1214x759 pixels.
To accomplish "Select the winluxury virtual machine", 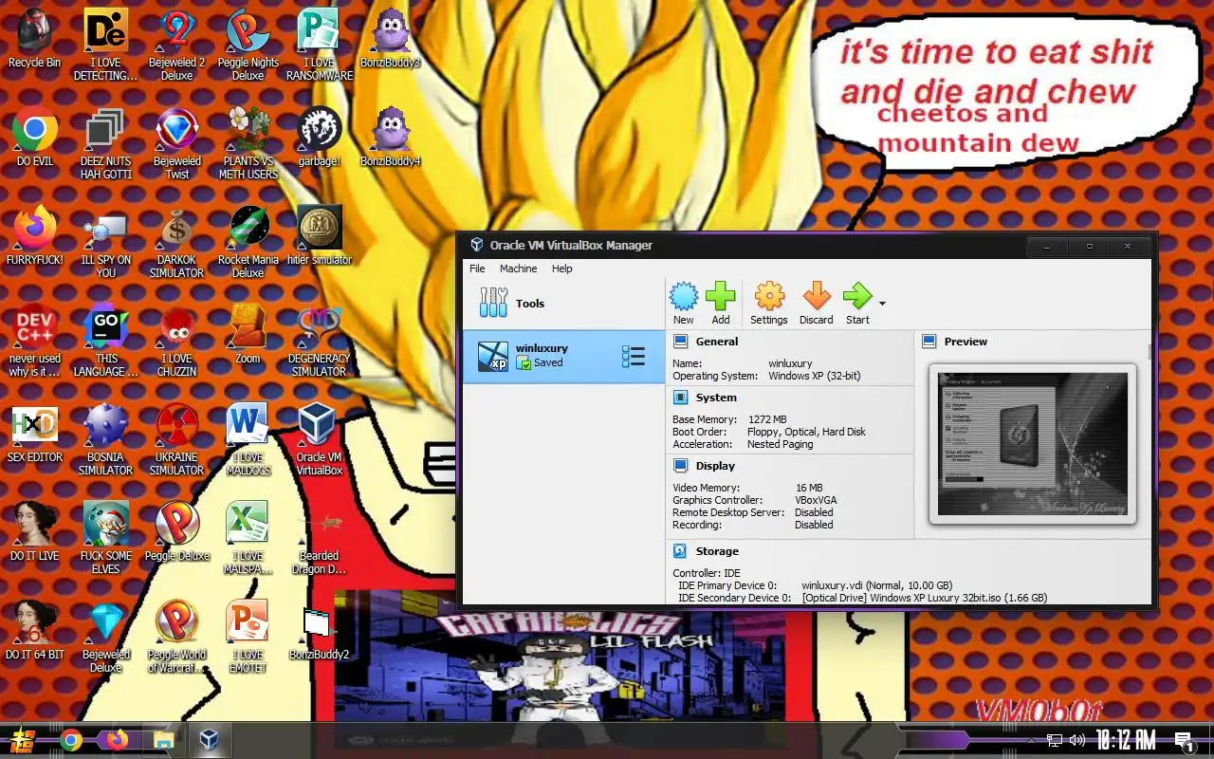I will pos(563,356).
